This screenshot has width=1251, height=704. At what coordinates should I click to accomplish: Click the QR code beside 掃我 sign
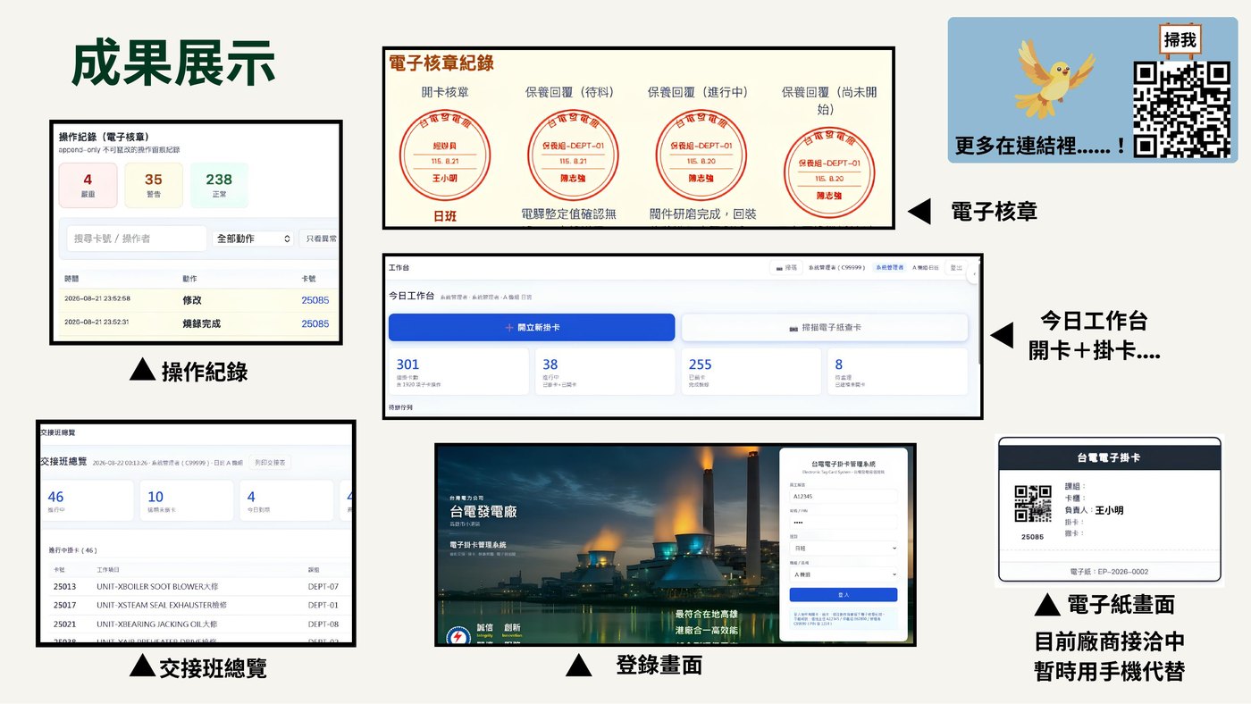point(1181,109)
